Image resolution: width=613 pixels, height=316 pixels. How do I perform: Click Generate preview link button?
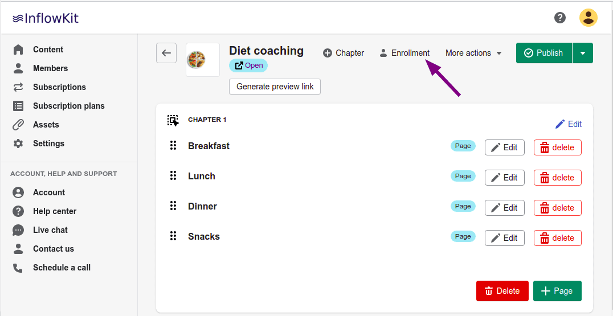click(275, 87)
